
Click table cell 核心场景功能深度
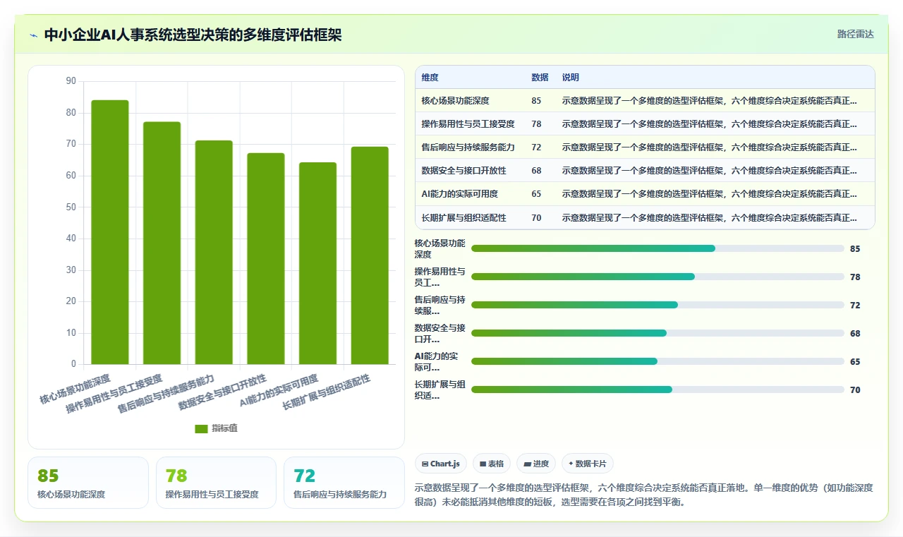click(x=456, y=101)
